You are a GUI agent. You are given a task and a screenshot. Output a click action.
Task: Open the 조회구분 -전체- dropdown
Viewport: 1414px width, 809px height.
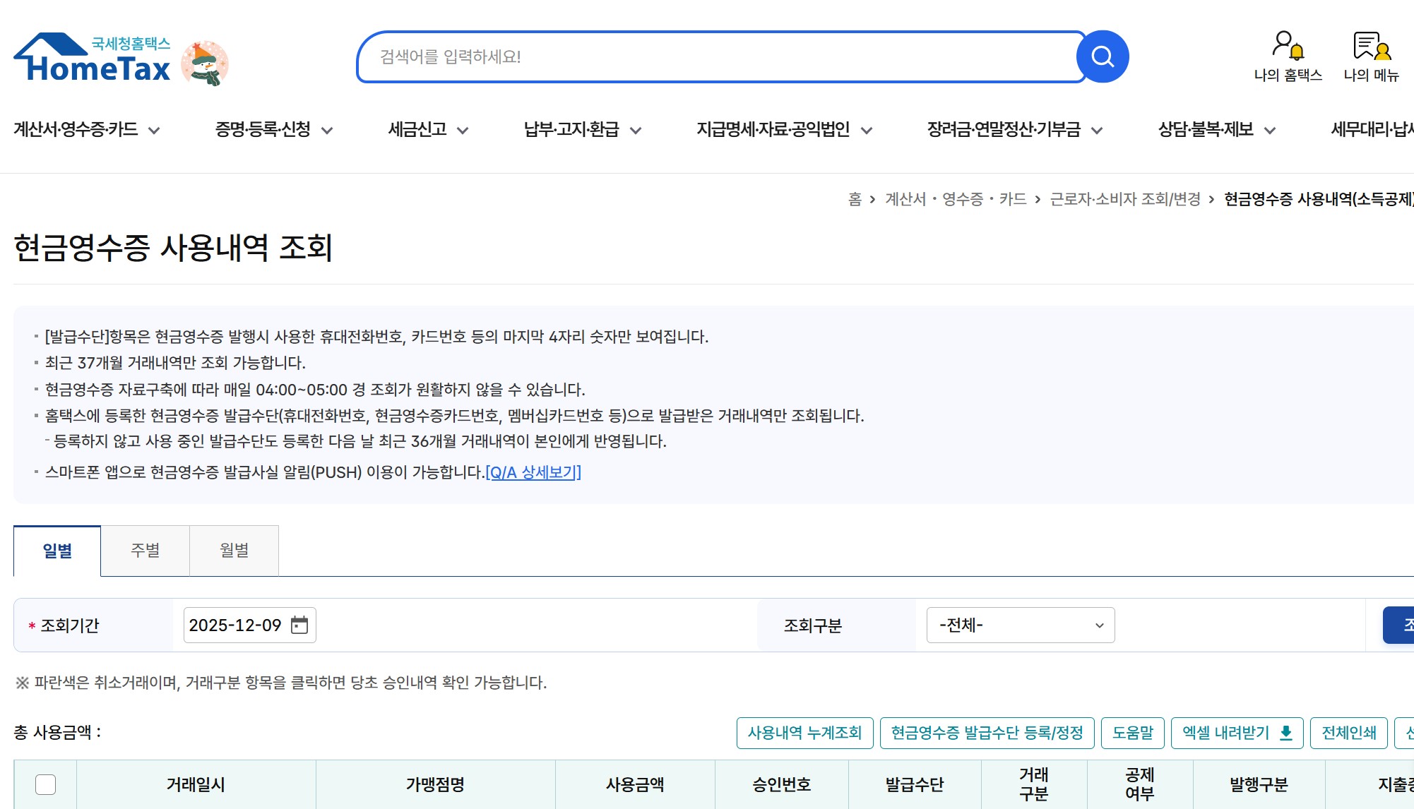point(1019,625)
